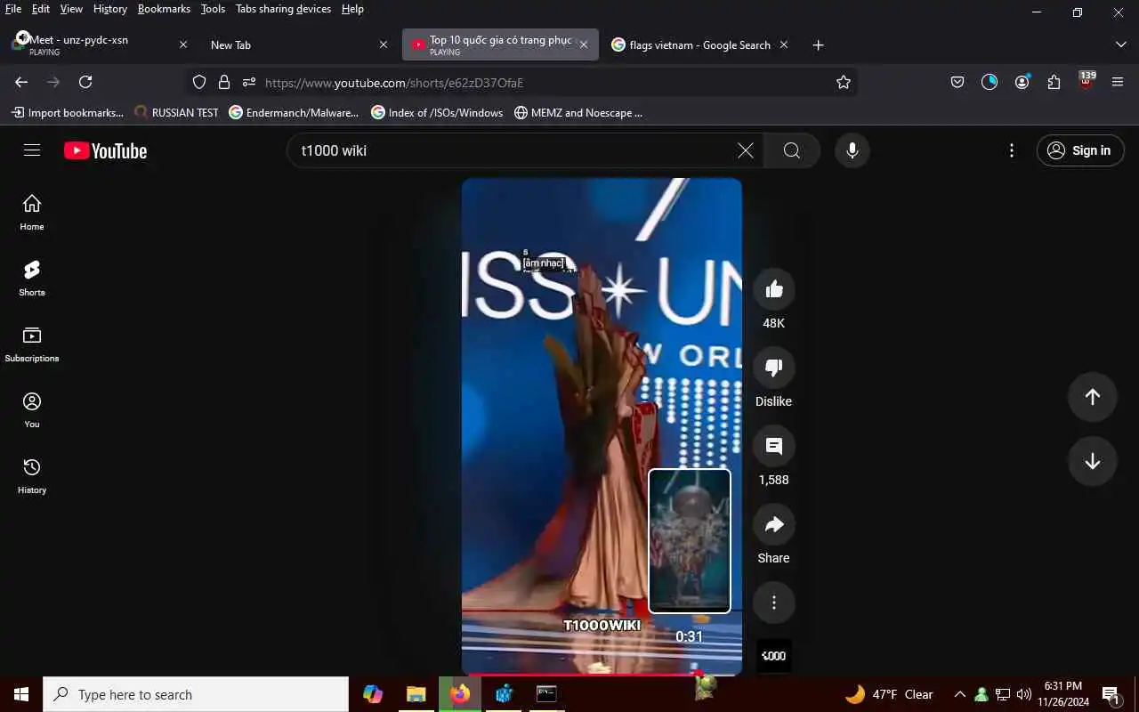
Task: Switch to Meet - unz-pydc-xsn tab
Action: (98, 44)
